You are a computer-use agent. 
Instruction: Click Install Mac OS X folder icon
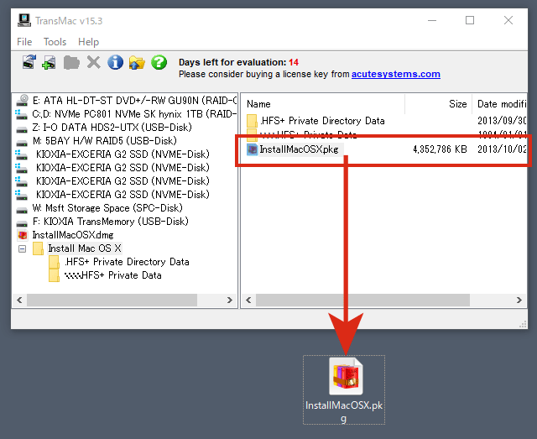coord(38,248)
